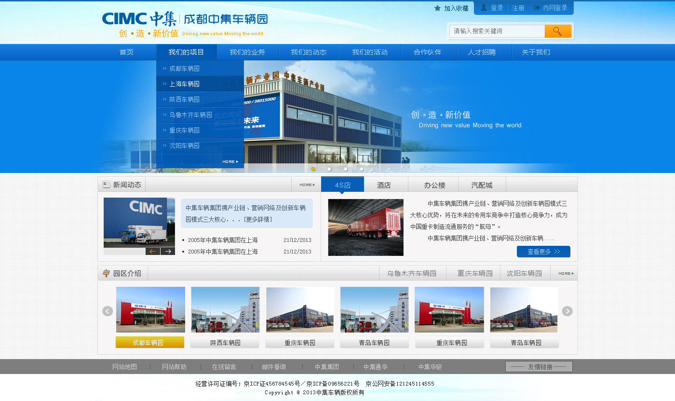
Task: Open 中集集团 footer link
Action: click(327, 367)
